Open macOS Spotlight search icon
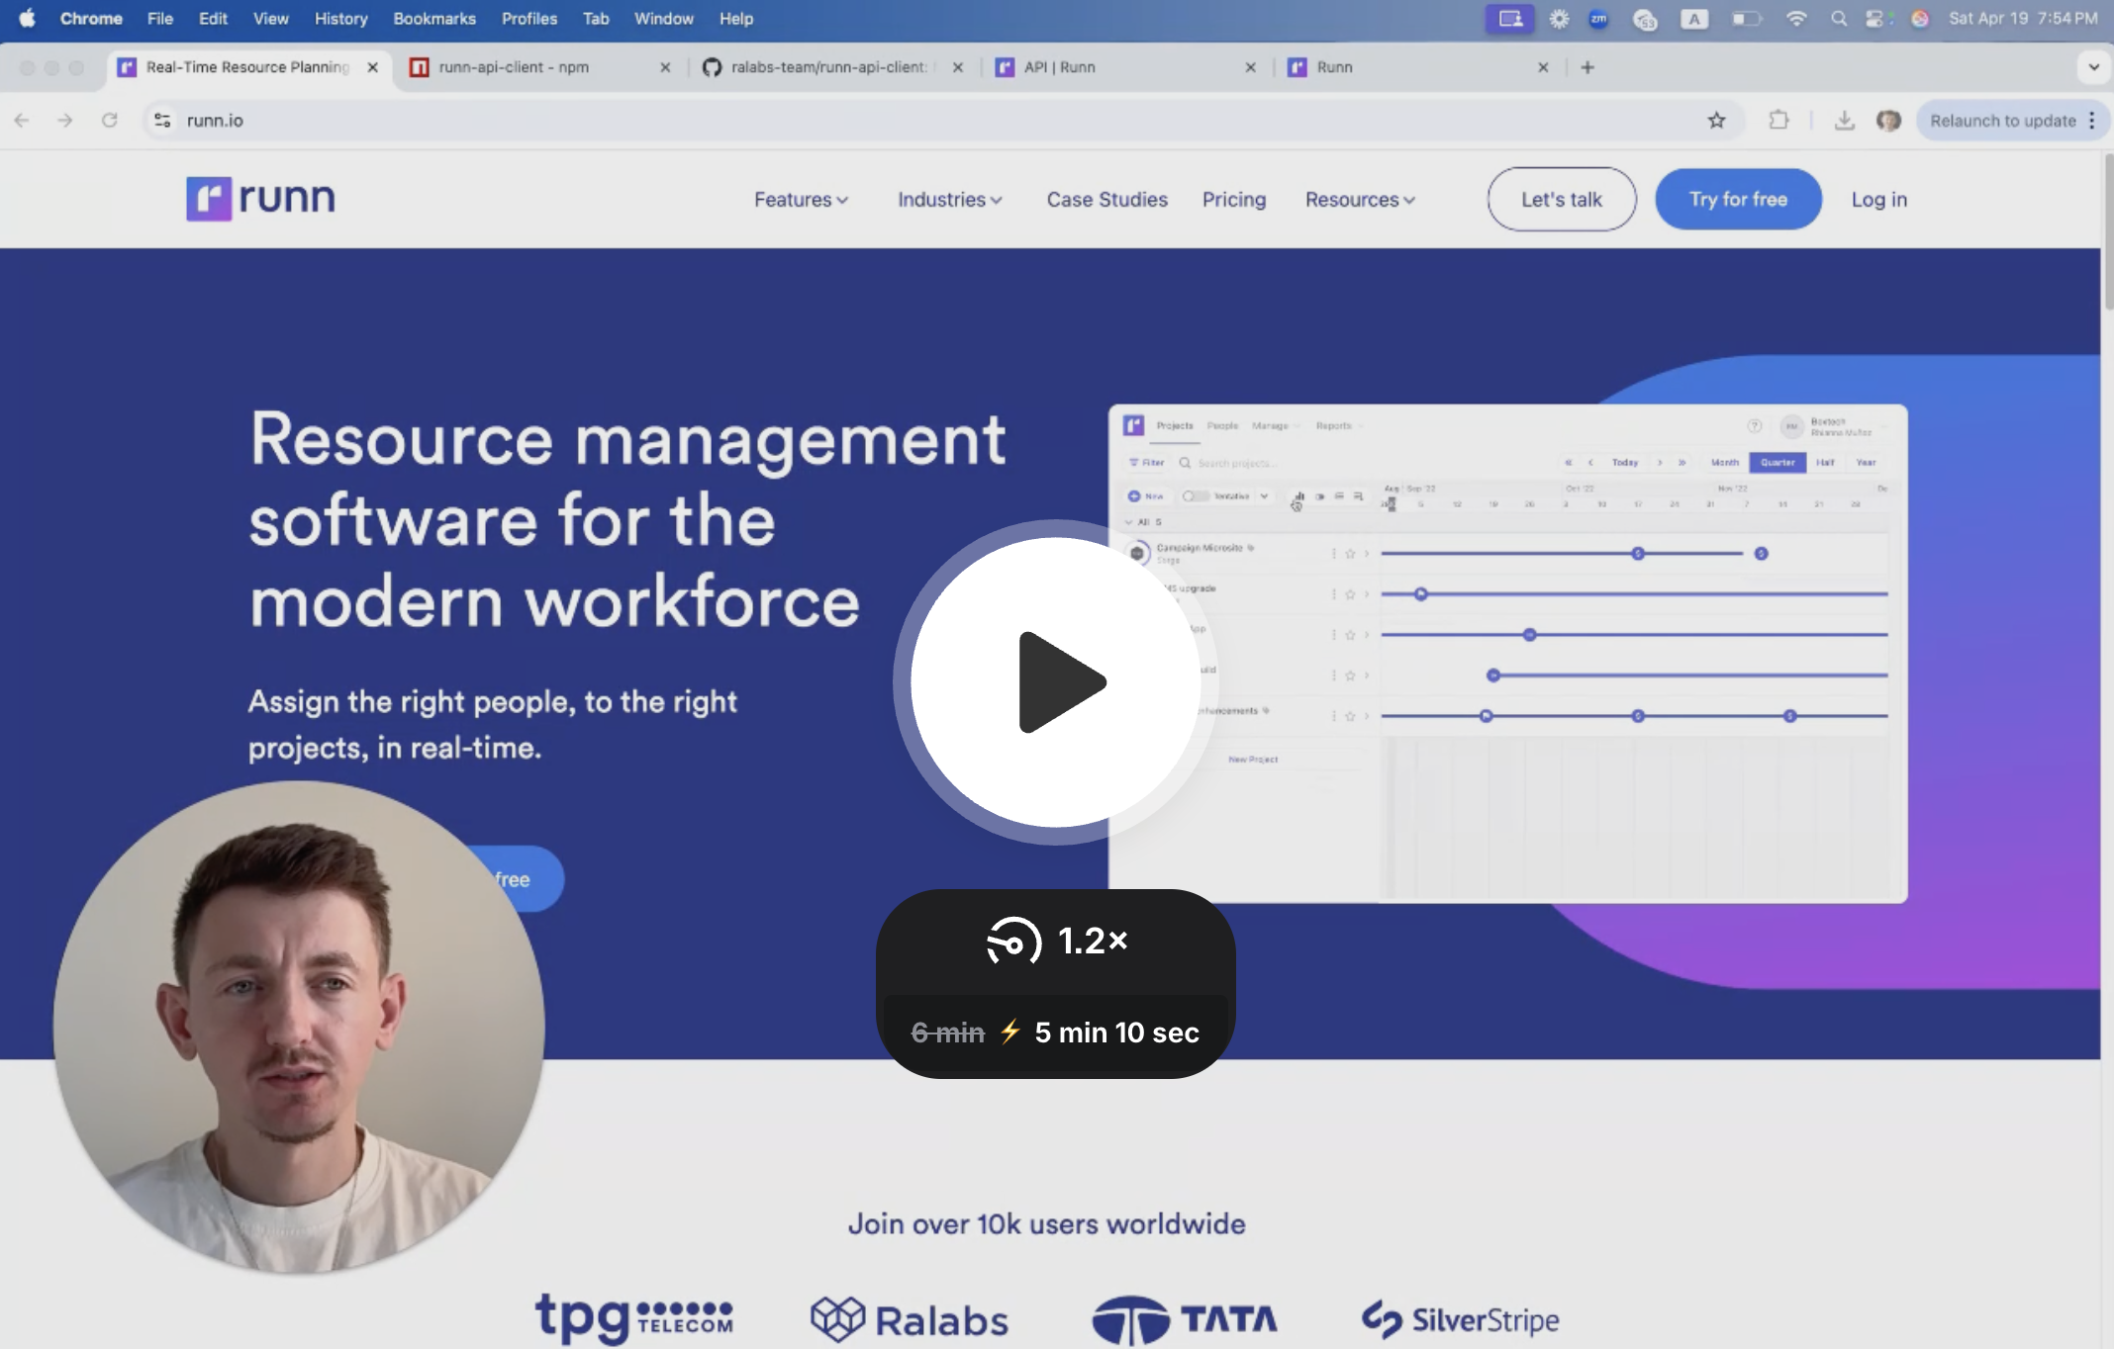2114x1349 pixels. [1838, 19]
